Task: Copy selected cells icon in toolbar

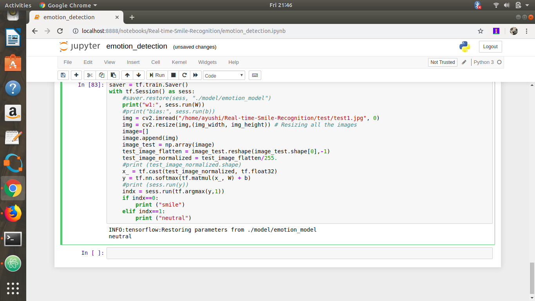Action: [x=101, y=75]
